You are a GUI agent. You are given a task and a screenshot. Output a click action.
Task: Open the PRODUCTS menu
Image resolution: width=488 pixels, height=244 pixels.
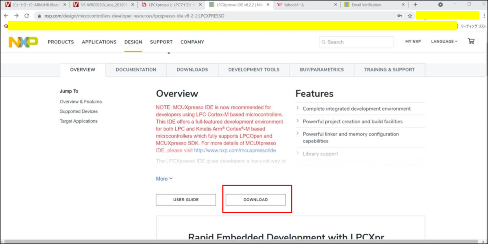pos(61,42)
